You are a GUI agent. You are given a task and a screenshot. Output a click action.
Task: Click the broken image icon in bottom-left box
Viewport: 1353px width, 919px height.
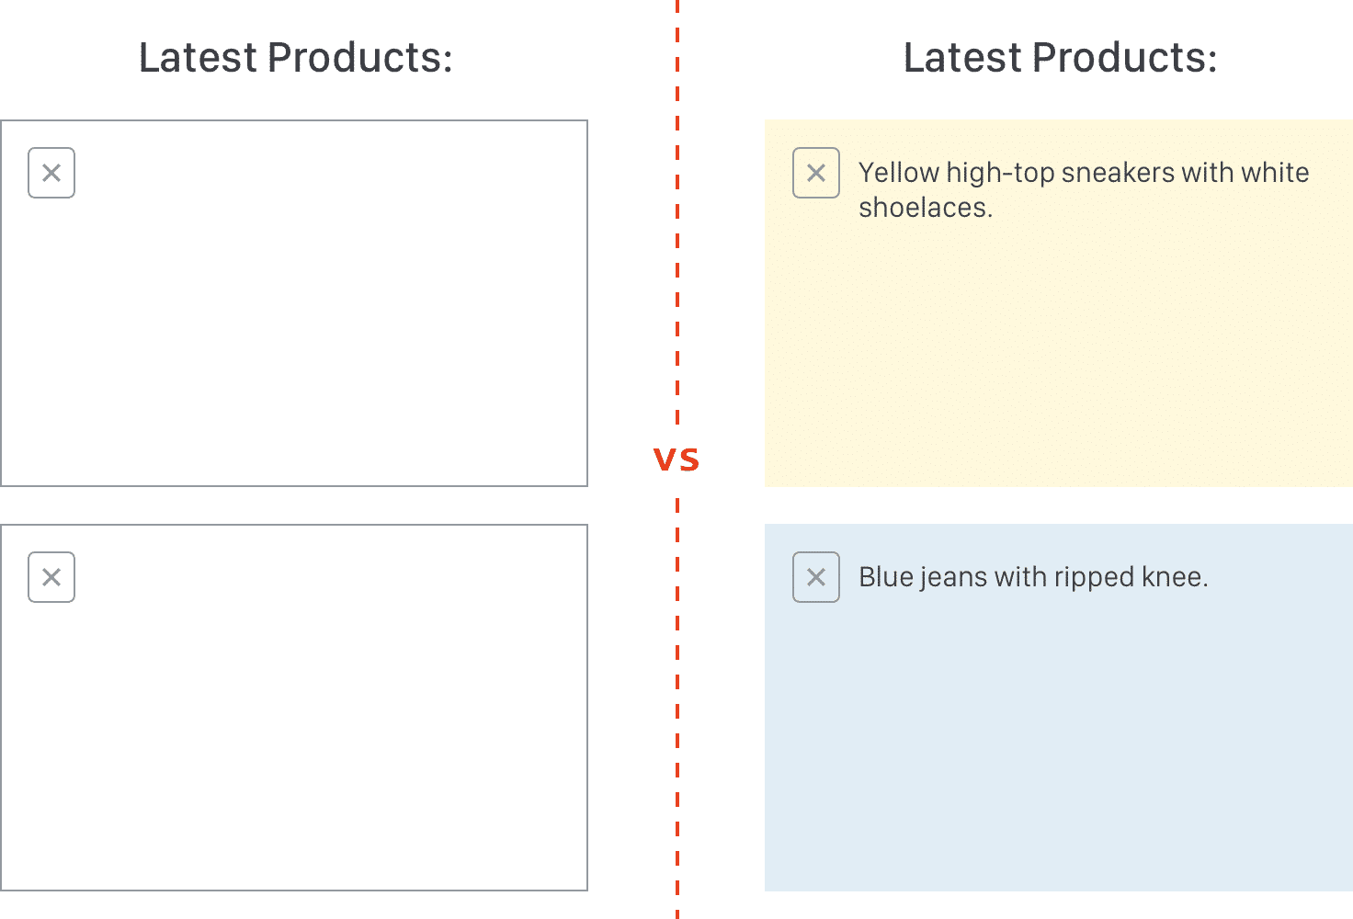click(51, 577)
